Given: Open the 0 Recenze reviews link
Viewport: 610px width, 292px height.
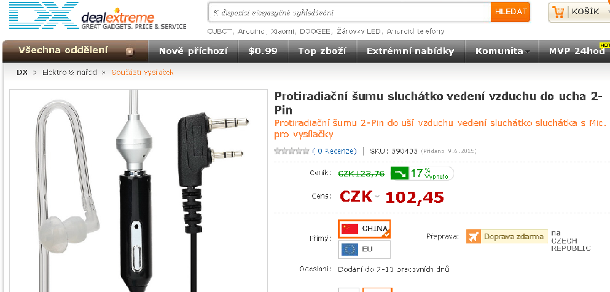Looking at the screenshot, I should [335, 151].
